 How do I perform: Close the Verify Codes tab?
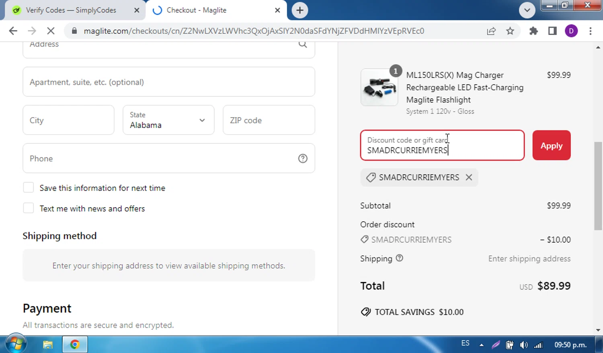tap(137, 10)
